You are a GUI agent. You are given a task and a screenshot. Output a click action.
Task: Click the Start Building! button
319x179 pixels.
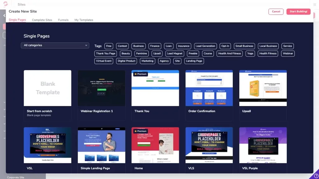(298, 11)
